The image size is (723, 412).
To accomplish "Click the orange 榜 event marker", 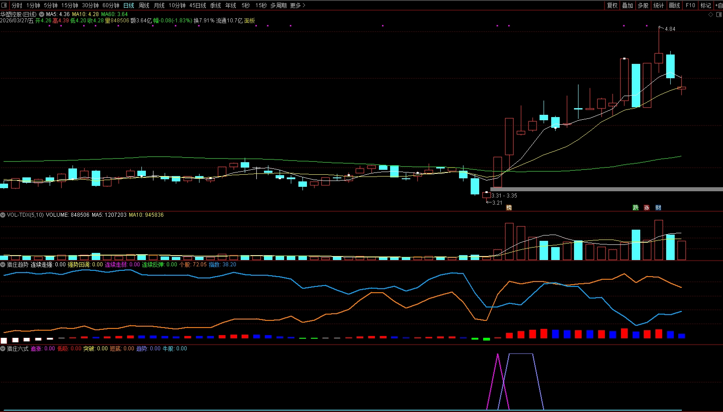I will pyautogui.click(x=509, y=207).
